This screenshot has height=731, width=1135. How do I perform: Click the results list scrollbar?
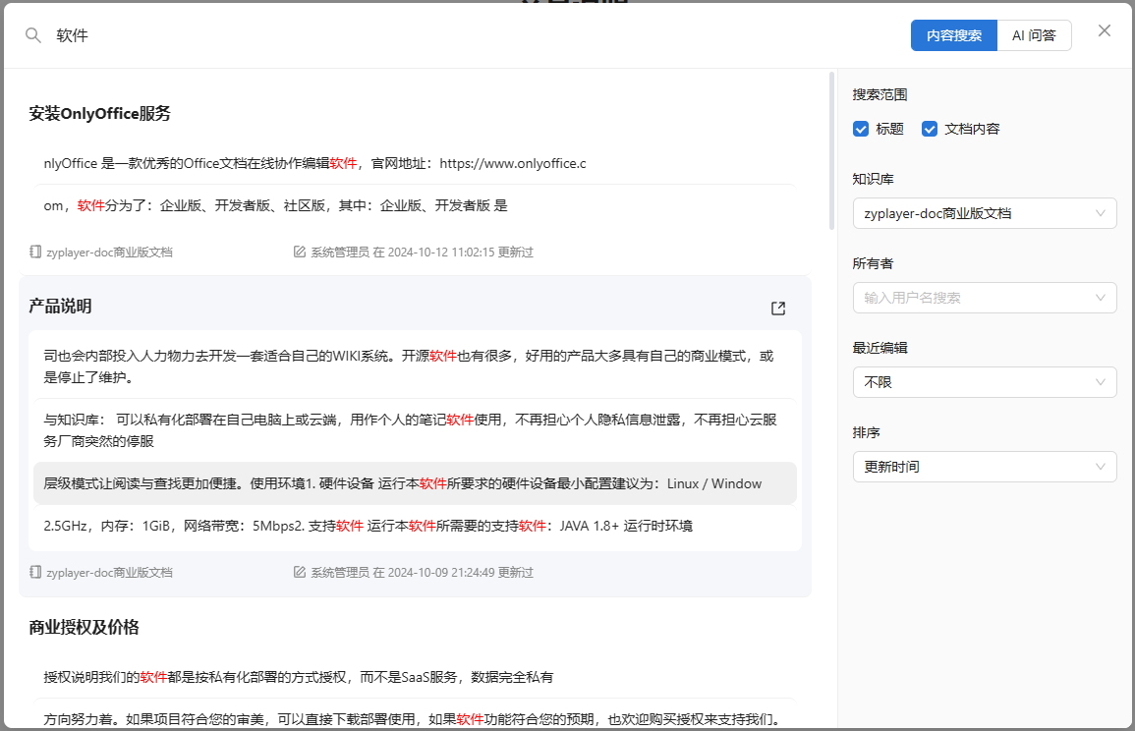click(831, 150)
